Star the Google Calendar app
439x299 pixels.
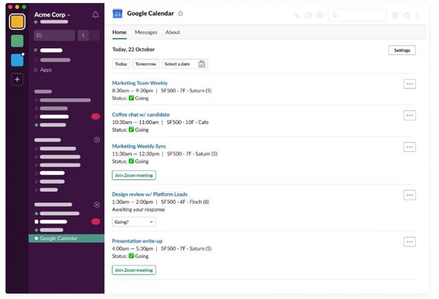(181, 13)
